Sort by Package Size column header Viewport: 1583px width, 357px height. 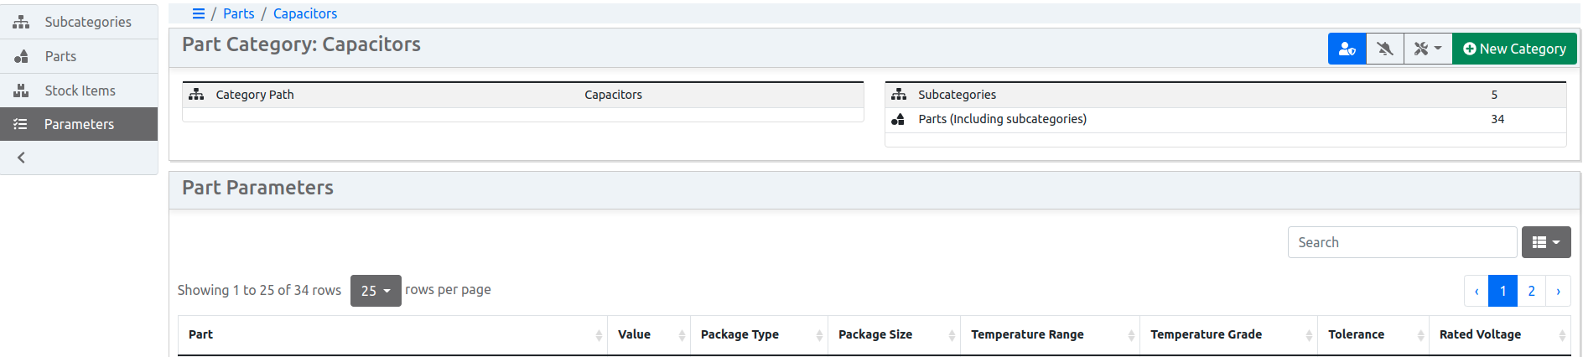tap(894, 334)
